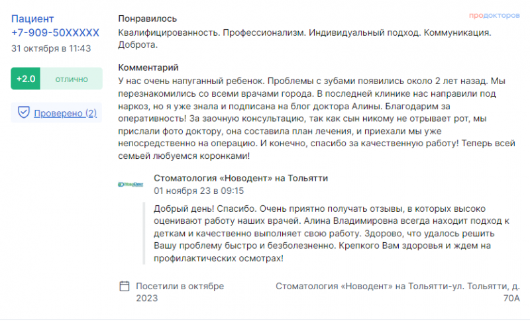Image resolution: width=530 pixels, height=321 pixels.
Task: Click the Понравилось section heading
Action: pos(147,19)
